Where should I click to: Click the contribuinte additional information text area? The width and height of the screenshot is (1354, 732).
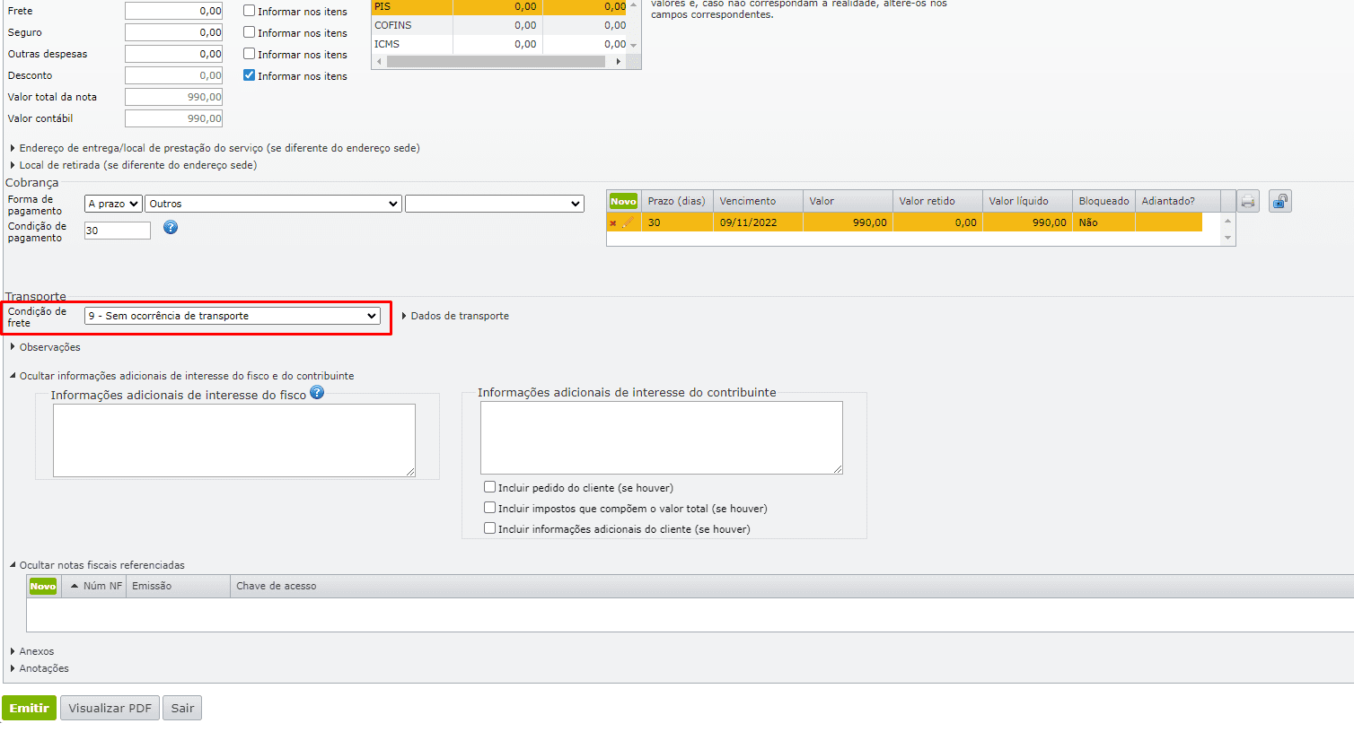(662, 438)
